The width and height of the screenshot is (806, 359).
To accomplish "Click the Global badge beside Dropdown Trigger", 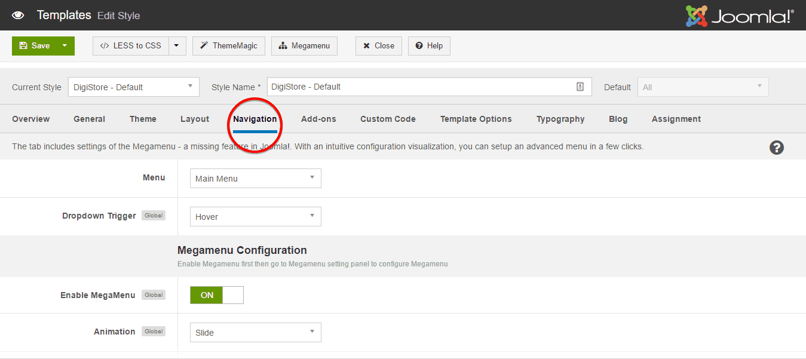I will click(154, 215).
